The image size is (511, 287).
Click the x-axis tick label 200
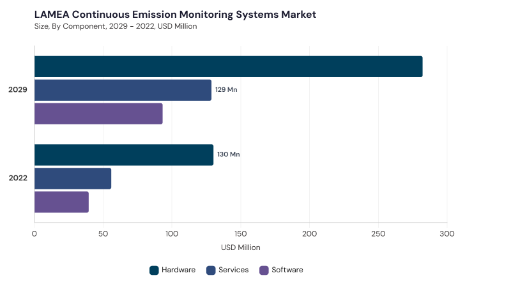point(309,234)
